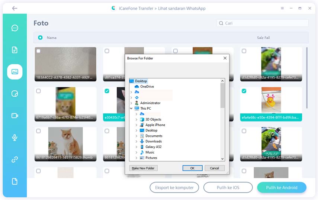This screenshot has height=200, width=318.
Task: Expand the Administrator folder node
Action: (x=131, y=103)
